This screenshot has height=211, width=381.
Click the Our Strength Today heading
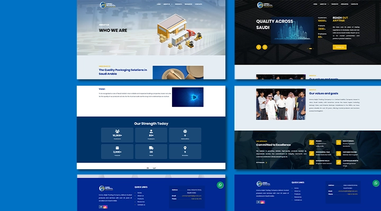(151, 124)
